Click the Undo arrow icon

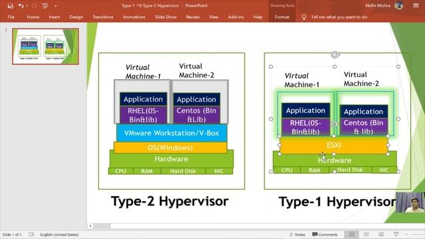click(x=21, y=5)
